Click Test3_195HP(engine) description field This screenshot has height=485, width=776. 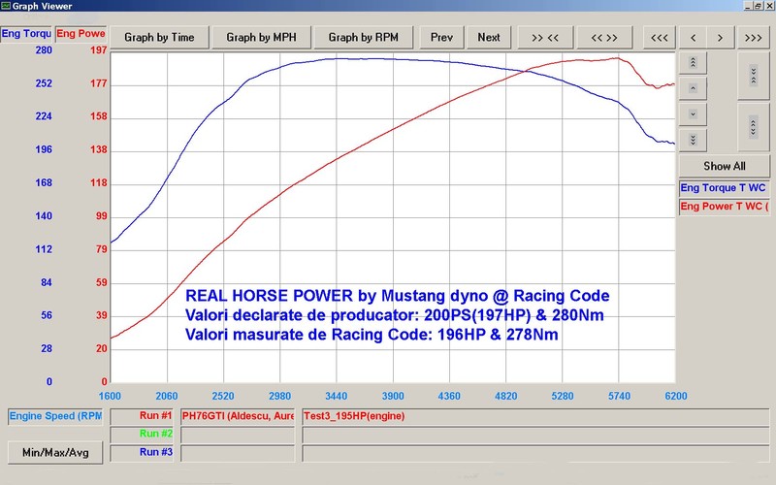[535, 416]
